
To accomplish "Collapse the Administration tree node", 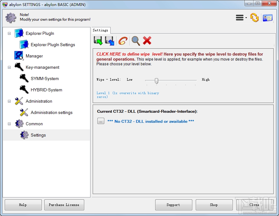I will [9, 101].
